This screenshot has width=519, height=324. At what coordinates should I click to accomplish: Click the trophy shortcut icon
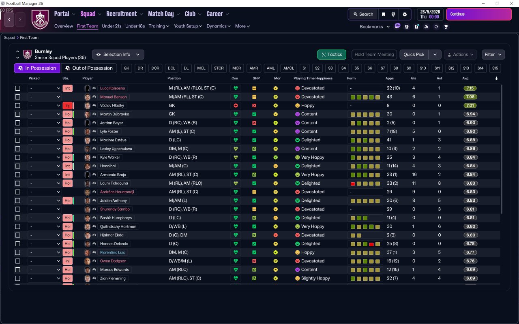(x=446, y=27)
